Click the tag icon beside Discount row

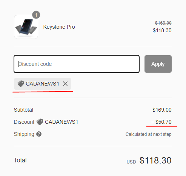point(40,122)
